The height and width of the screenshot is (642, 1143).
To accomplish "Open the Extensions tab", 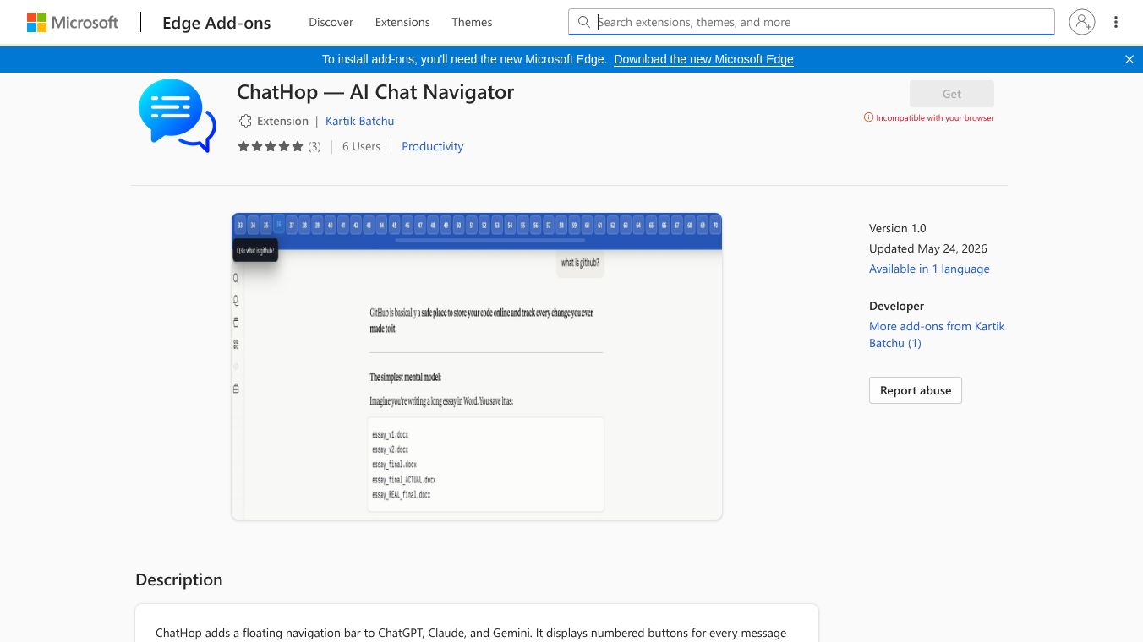I will 402,23.
